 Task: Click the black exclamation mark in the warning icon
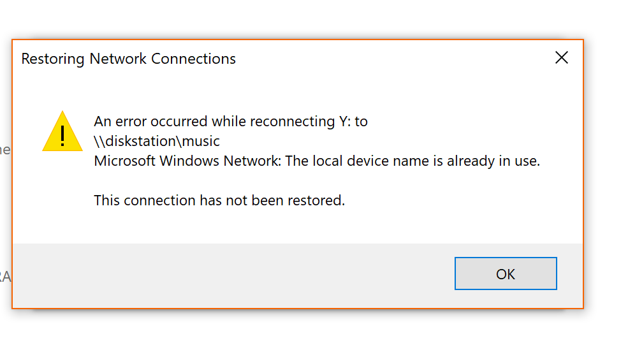click(x=62, y=136)
